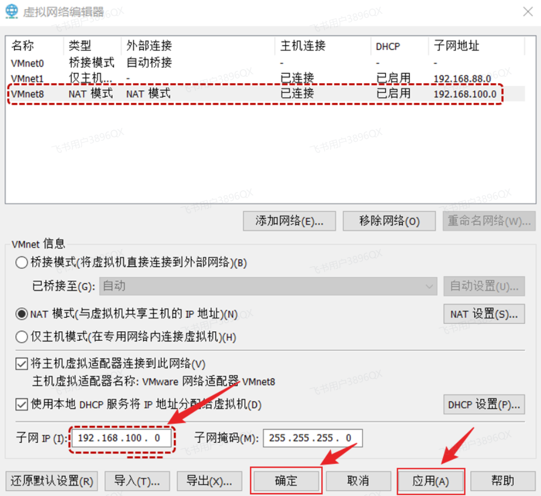
Task: Open DHCP 设置(P)... dialog
Action: [x=484, y=404]
